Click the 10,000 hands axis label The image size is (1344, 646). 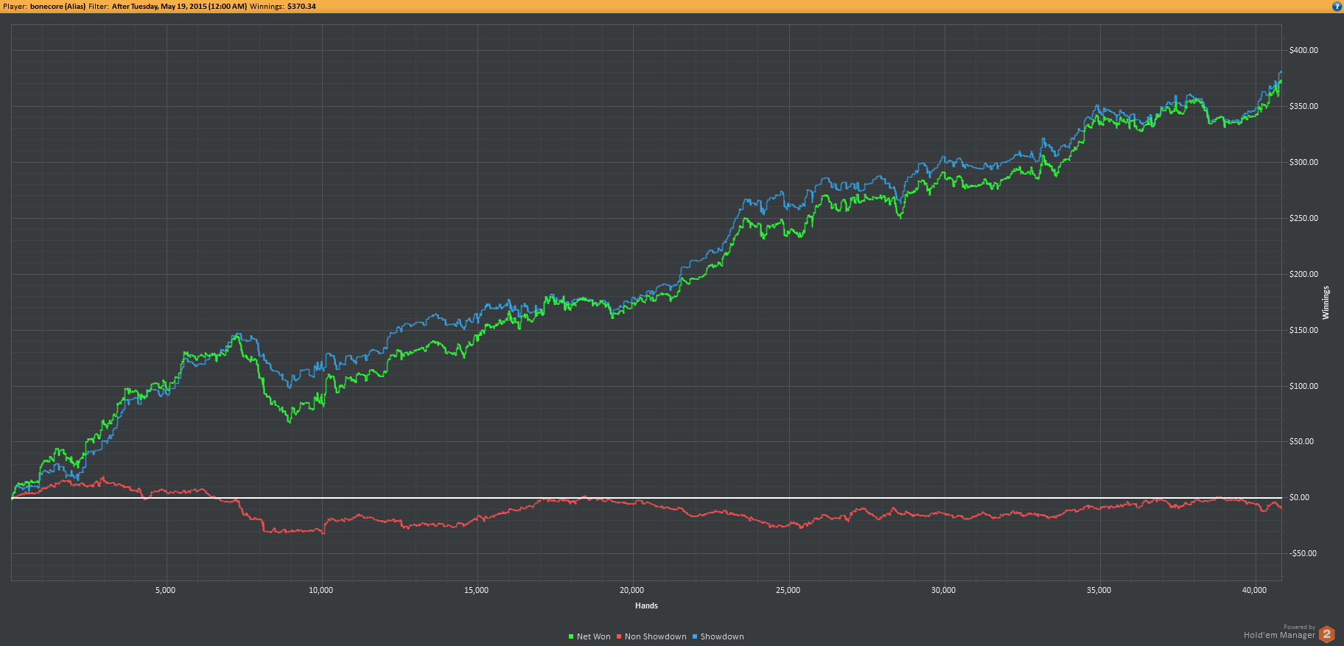tap(321, 590)
